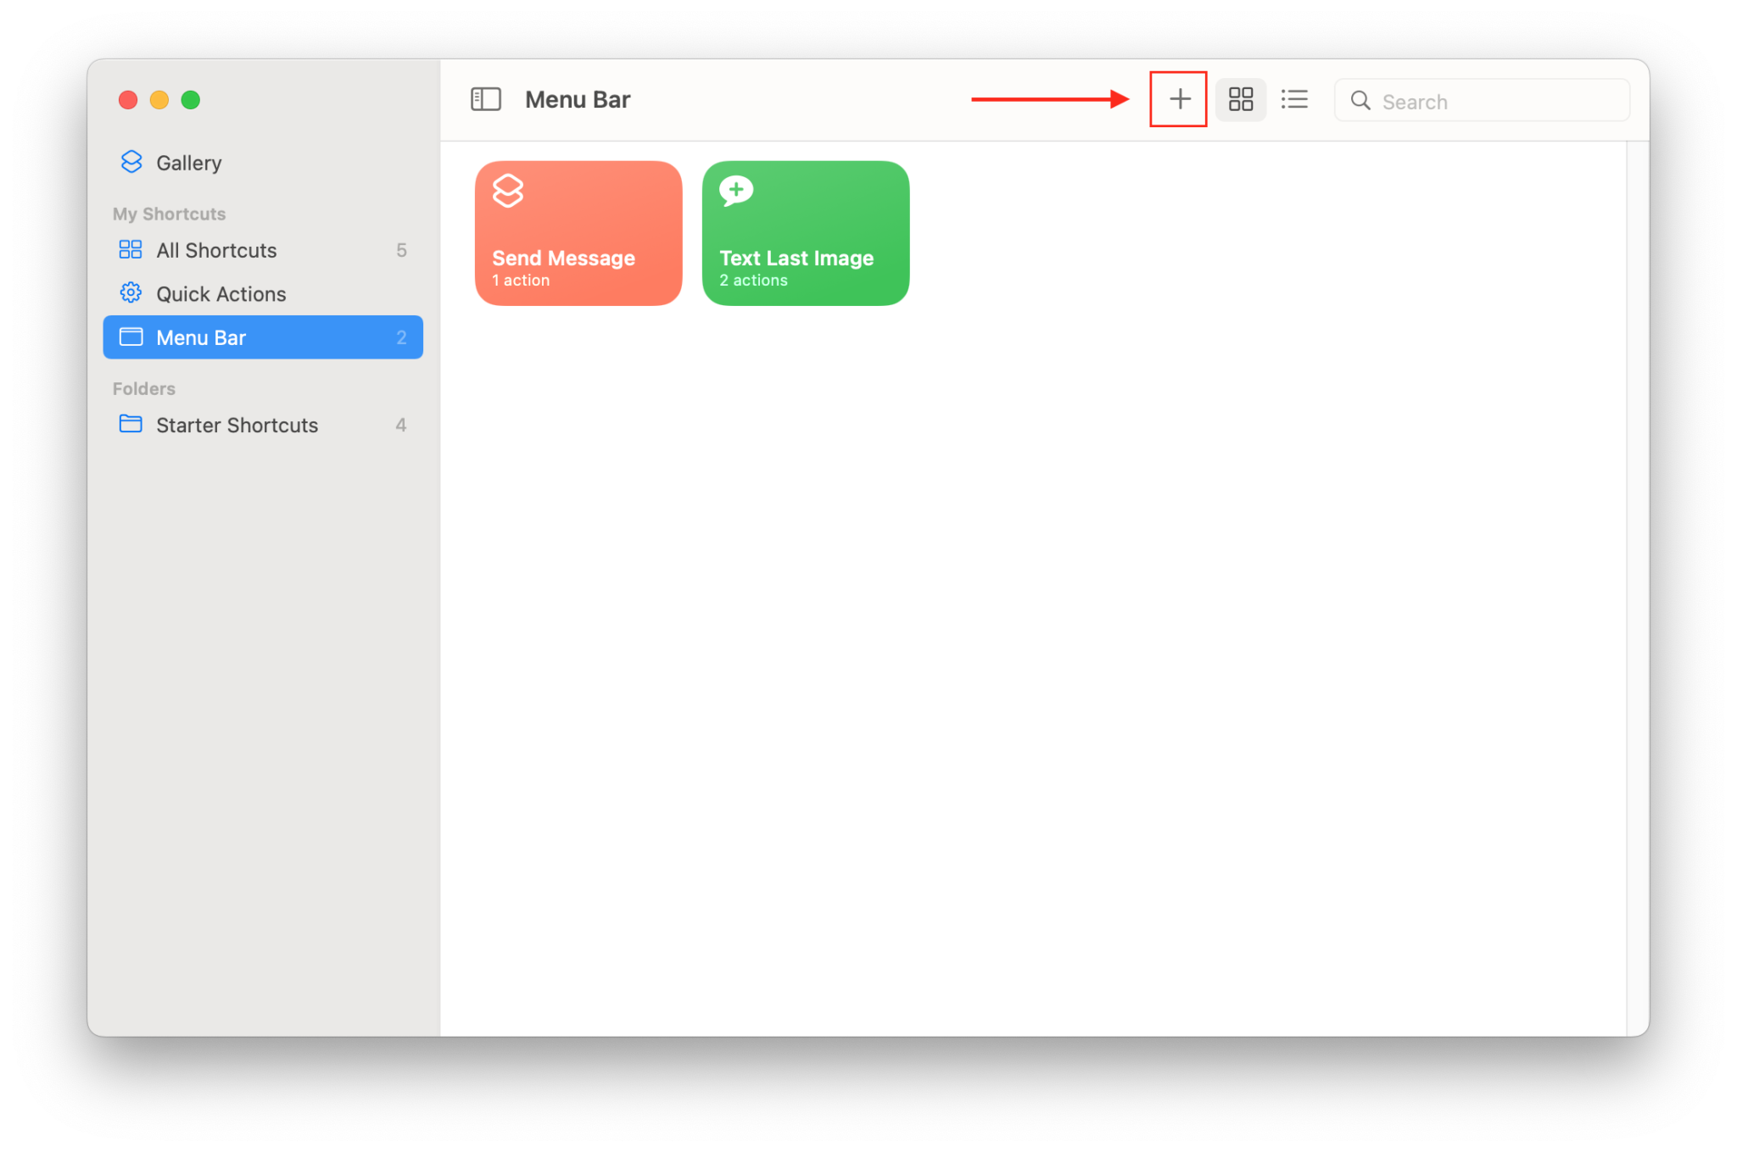Select All Shortcuts in the sidebar

pyautogui.click(x=215, y=249)
